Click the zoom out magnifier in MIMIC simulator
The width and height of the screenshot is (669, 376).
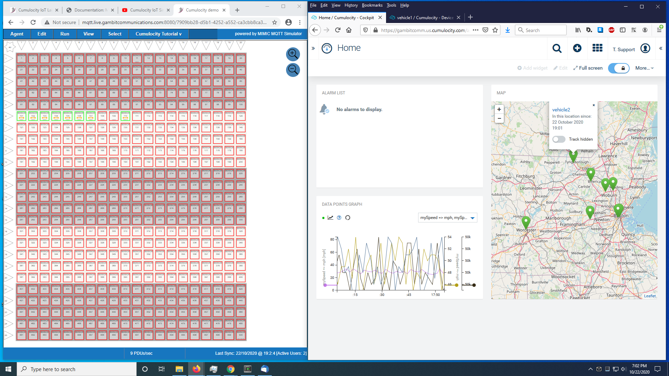tap(293, 70)
